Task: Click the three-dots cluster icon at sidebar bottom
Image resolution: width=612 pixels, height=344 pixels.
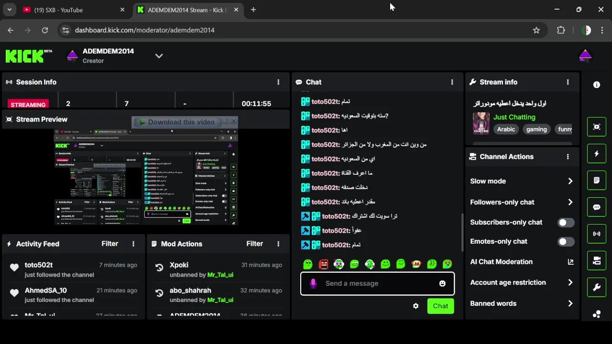Action: (596, 314)
